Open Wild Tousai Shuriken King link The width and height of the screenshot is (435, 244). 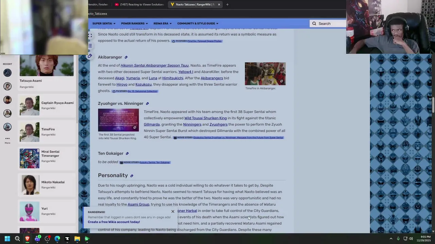pyautogui.click(x=205, y=118)
